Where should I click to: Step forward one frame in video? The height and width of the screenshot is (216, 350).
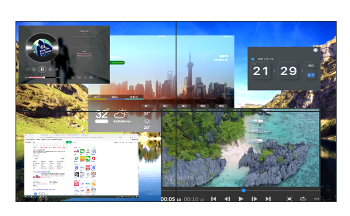coord(254,199)
